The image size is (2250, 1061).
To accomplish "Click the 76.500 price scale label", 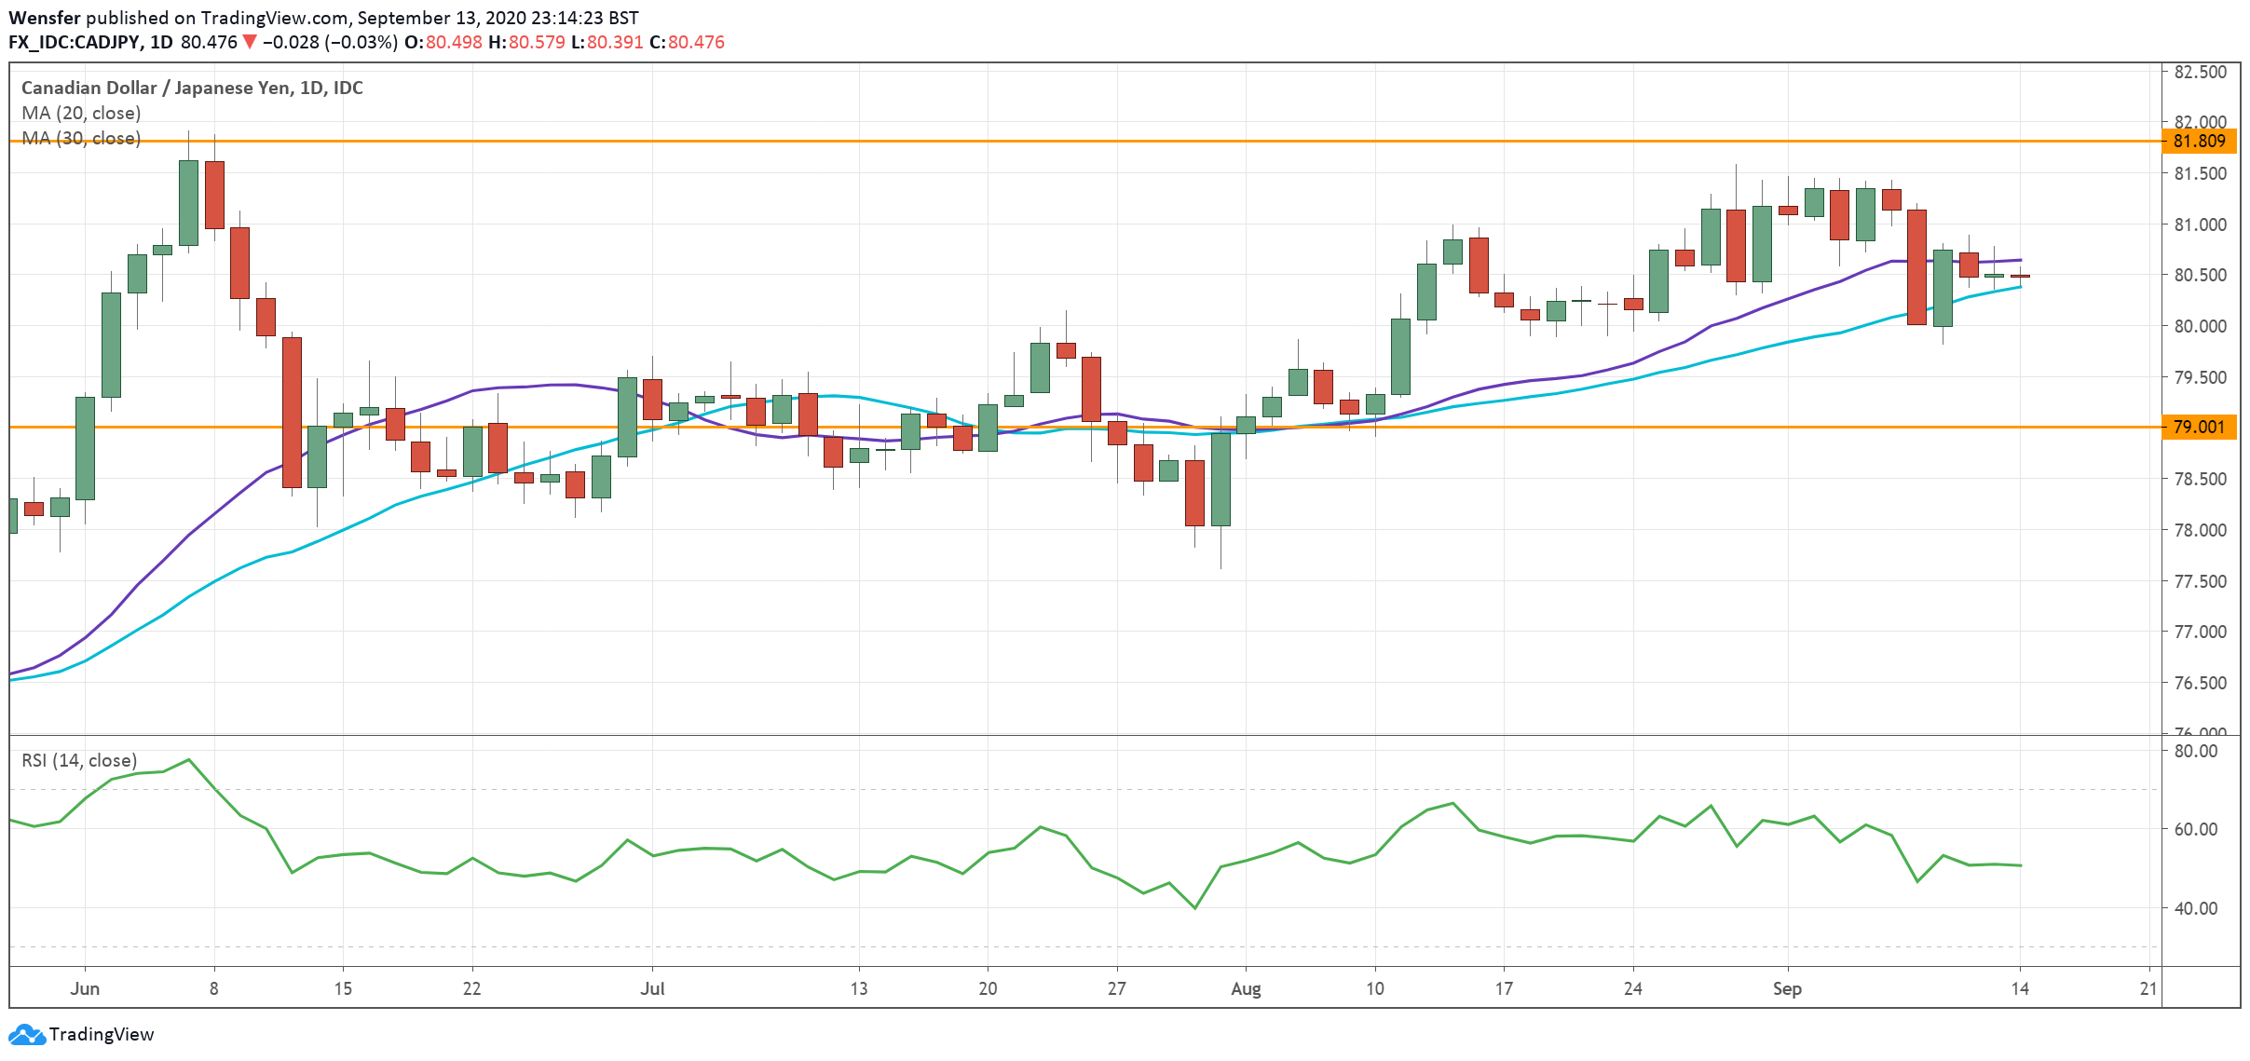I will 2200,683.
